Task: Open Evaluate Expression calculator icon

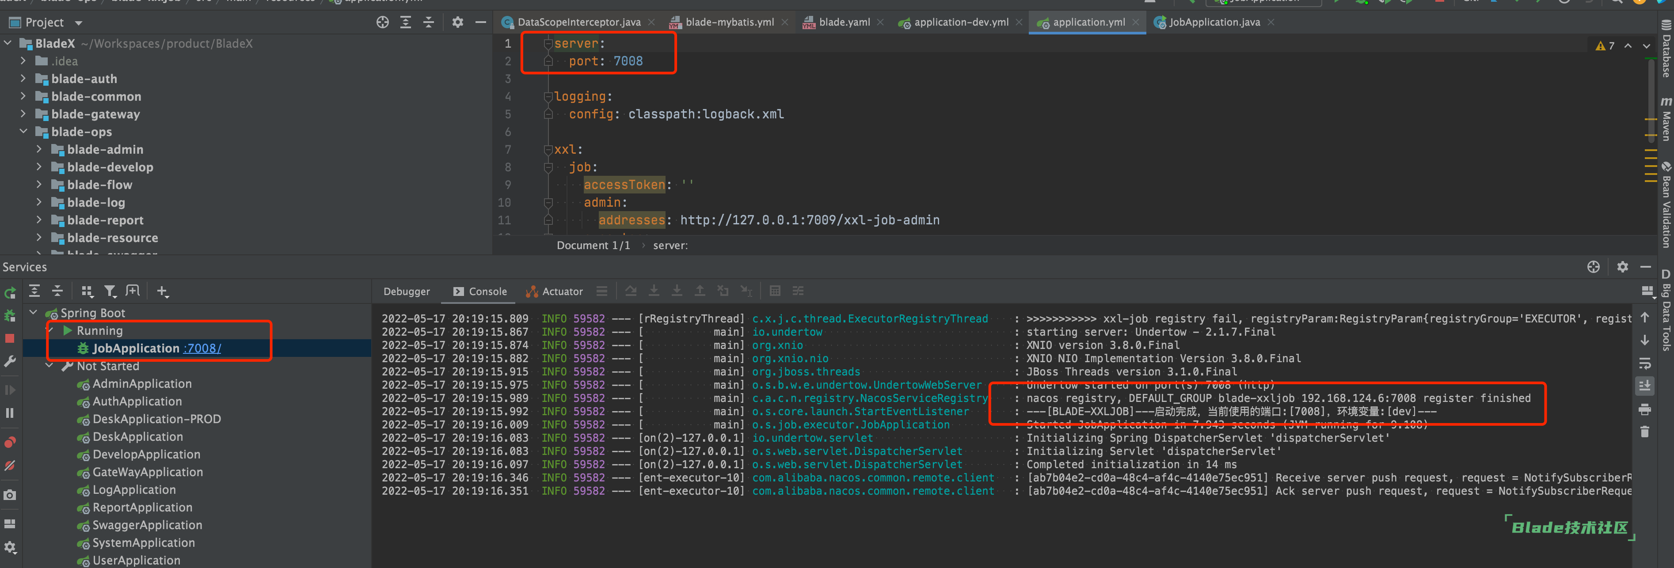Action: (x=775, y=291)
